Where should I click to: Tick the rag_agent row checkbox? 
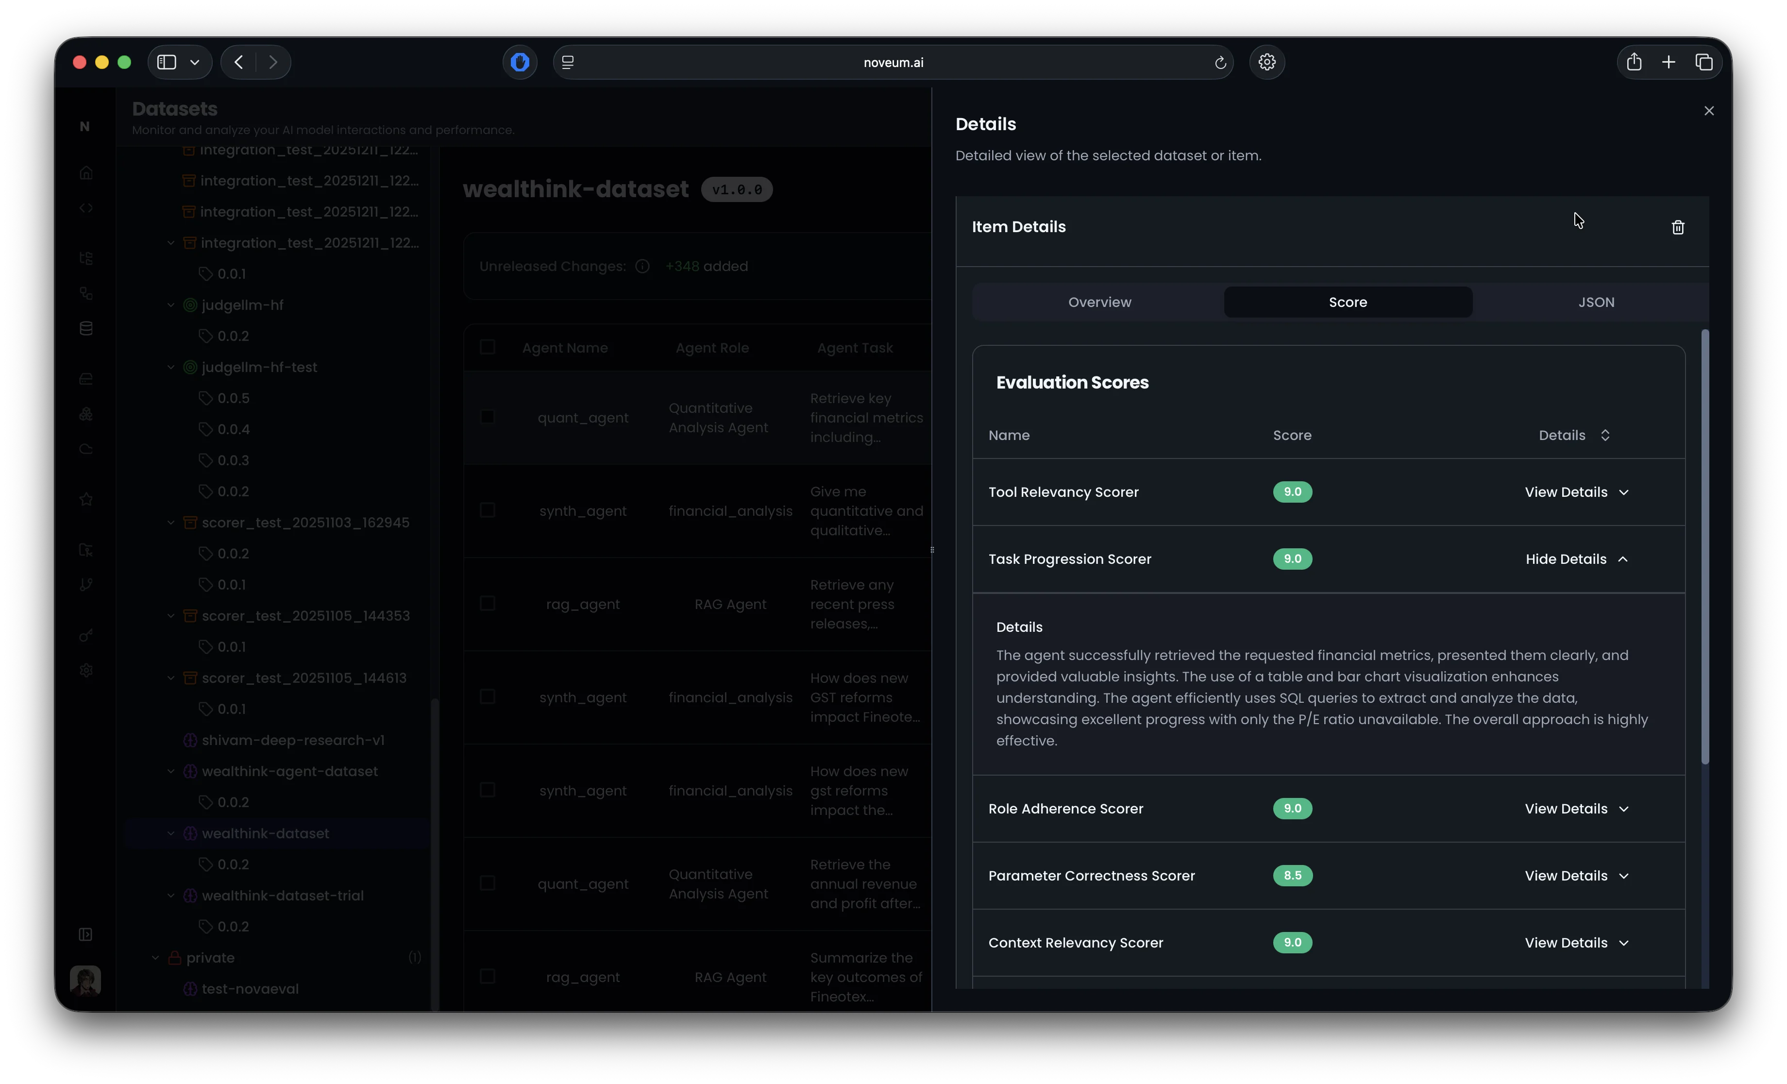tap(488, 604)
